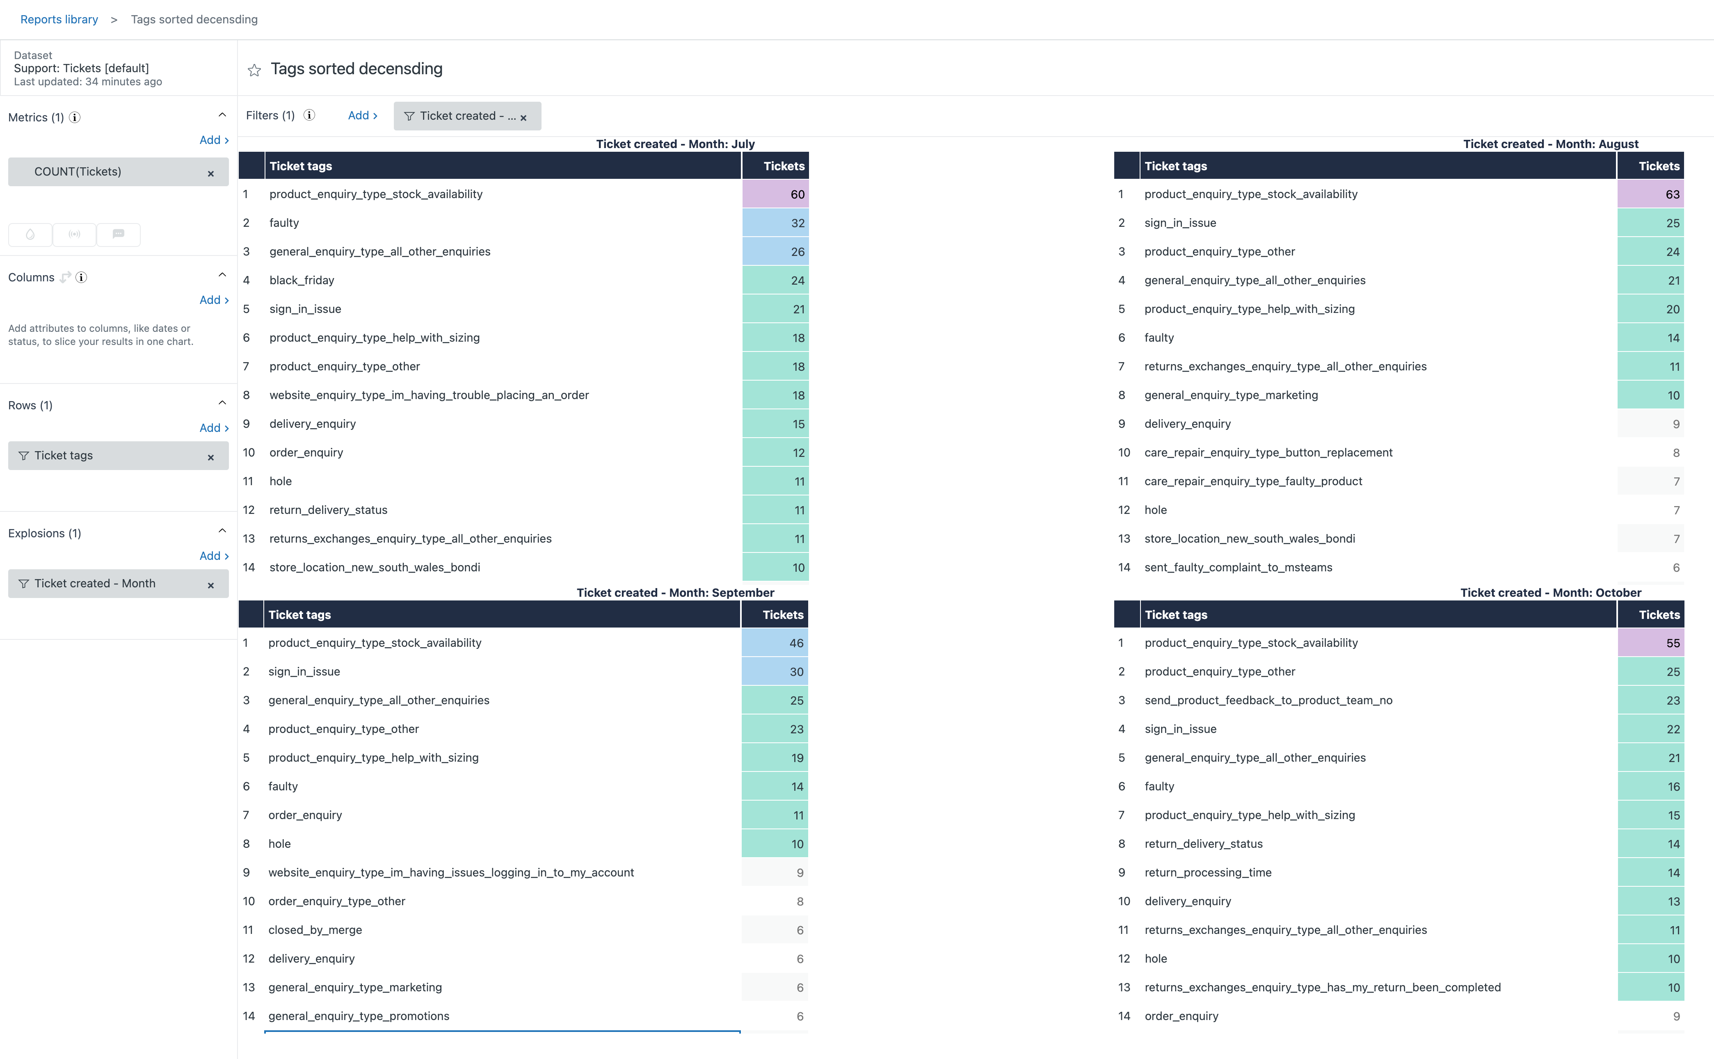Remove the COUNT(Tickets) metric
This screenshot has width=1714, height=1059.
[211, 174]
